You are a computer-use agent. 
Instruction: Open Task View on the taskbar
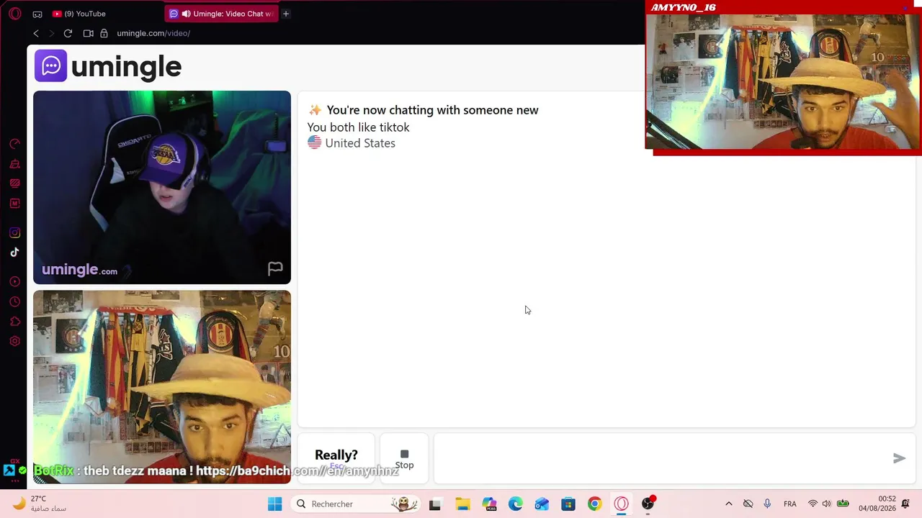[434, 504]
